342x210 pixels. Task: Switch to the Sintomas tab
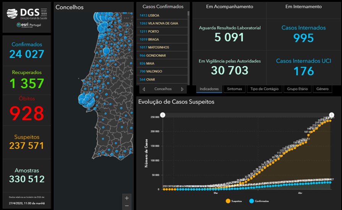[234, 89]
